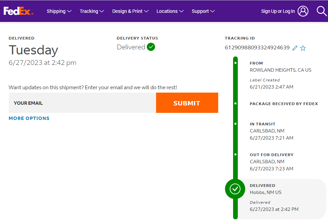Click the large Delivered checkmark circle in timeline
The image size is (328, 220).
tap(235, 189)
